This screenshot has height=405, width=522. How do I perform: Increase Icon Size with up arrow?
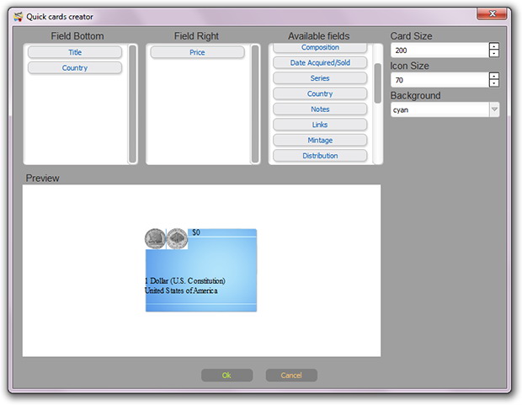[494, 77]
